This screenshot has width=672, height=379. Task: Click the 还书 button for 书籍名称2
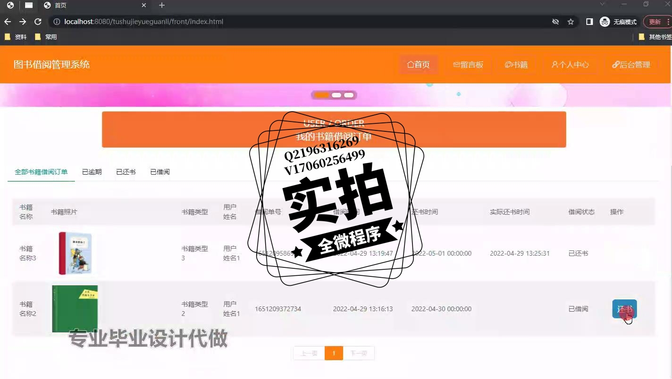624,309
